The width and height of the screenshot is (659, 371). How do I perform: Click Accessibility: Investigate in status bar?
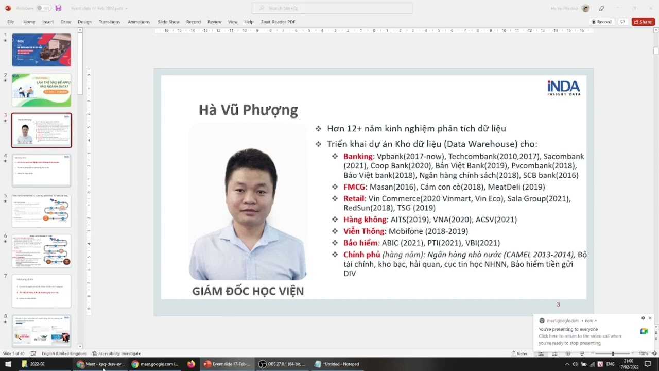116,353
